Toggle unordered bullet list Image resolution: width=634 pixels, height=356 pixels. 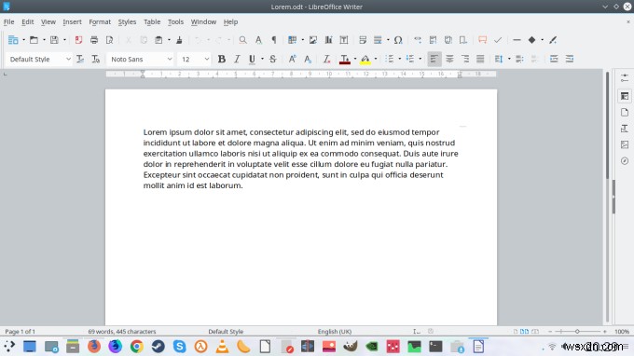(390, 60)
